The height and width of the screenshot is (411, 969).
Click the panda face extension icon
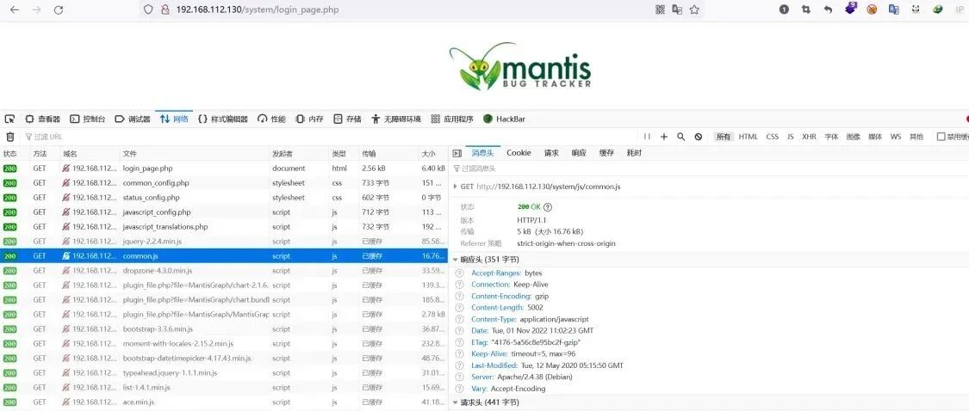(x=916, y=9)
